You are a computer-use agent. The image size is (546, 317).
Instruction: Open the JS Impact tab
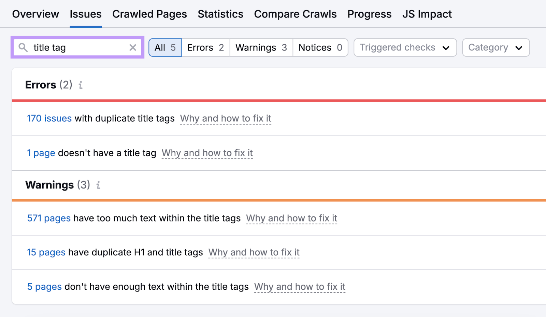[427, 14]
